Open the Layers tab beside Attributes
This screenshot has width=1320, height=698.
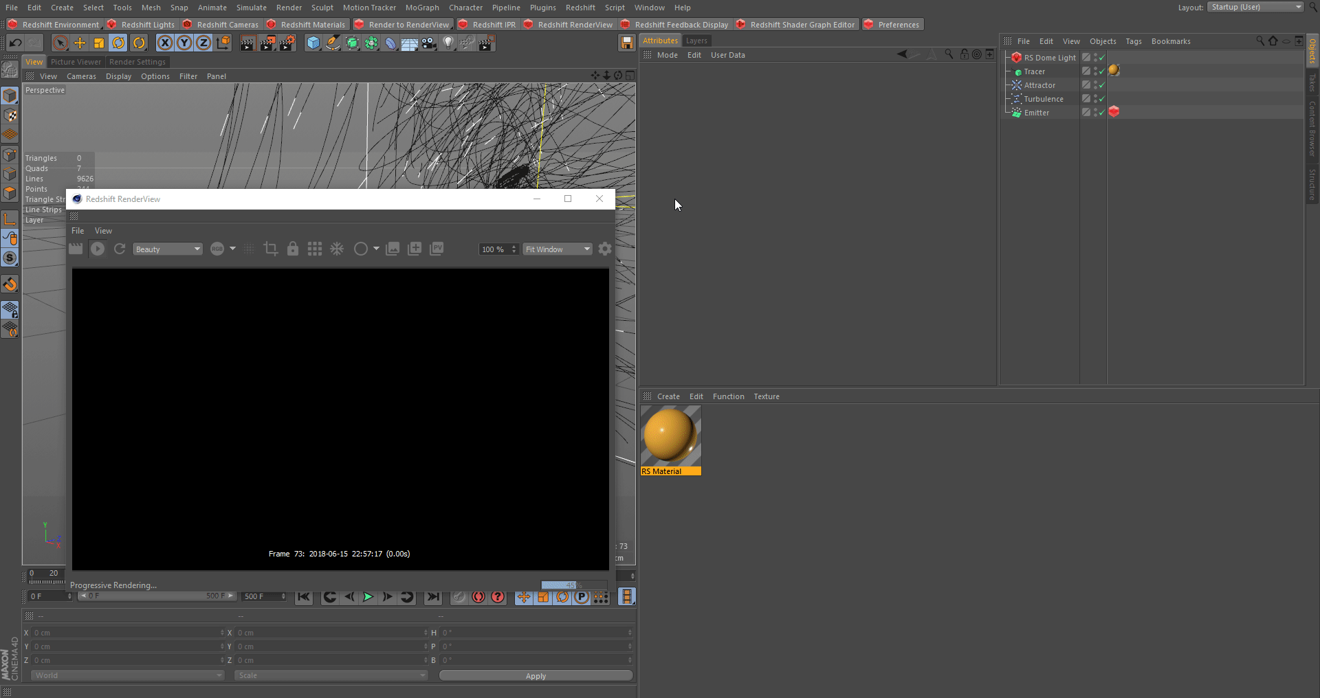tap(696, 41)
